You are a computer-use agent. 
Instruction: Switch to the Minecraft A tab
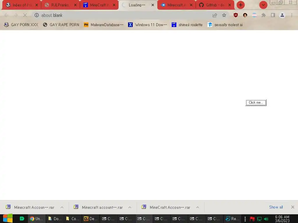pos(177,5)
